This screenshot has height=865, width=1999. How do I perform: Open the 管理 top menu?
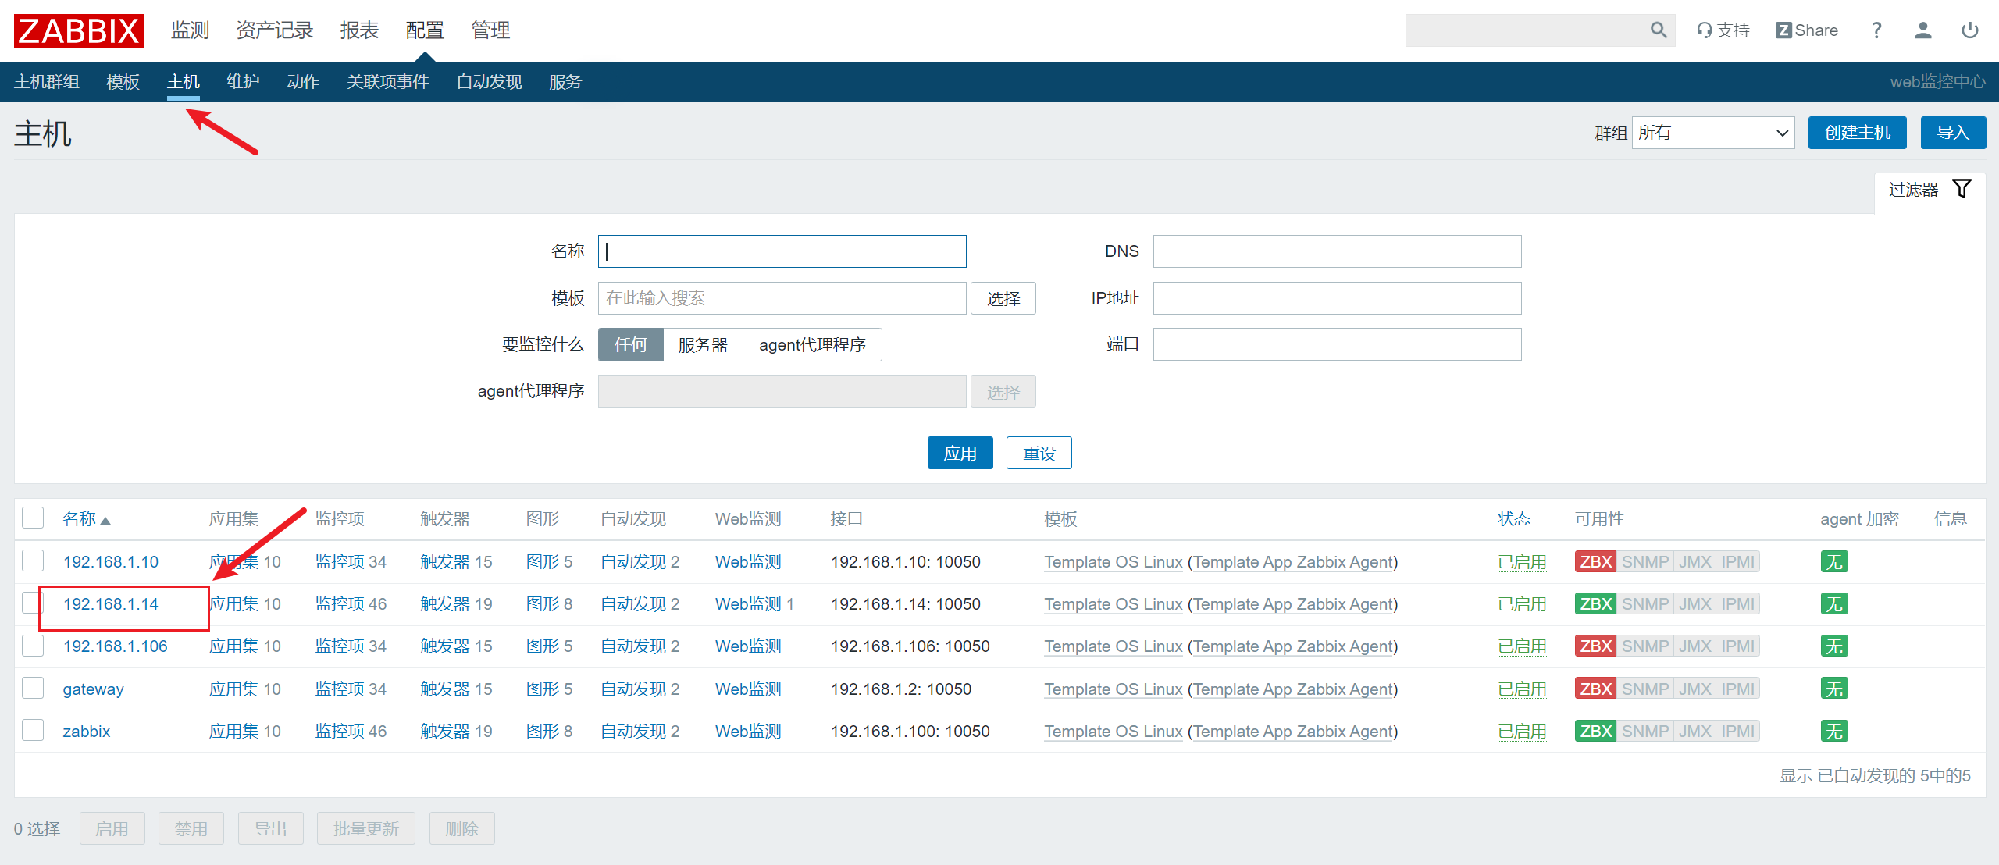point(490,30)
